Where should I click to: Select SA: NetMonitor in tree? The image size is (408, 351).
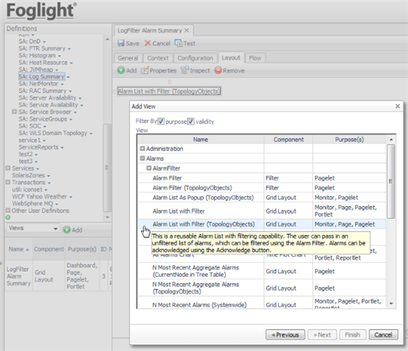39,84
